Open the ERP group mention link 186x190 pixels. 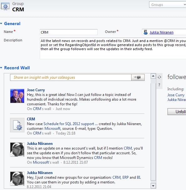126,177
